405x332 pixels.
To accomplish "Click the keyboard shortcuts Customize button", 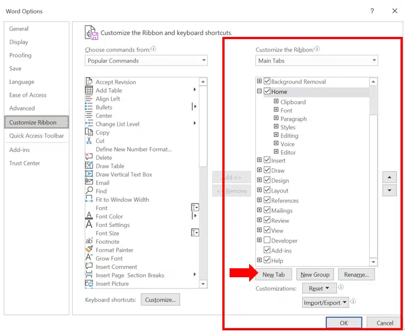I will [x=160, y=300].
